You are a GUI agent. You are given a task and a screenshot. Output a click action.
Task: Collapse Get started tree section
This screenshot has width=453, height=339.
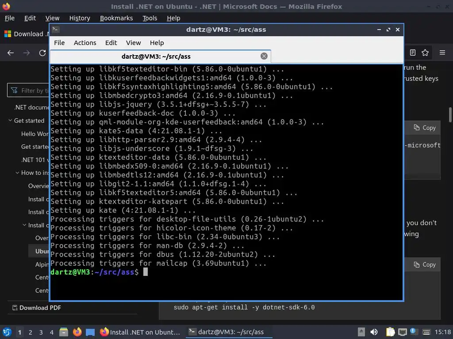pos(10,121)
